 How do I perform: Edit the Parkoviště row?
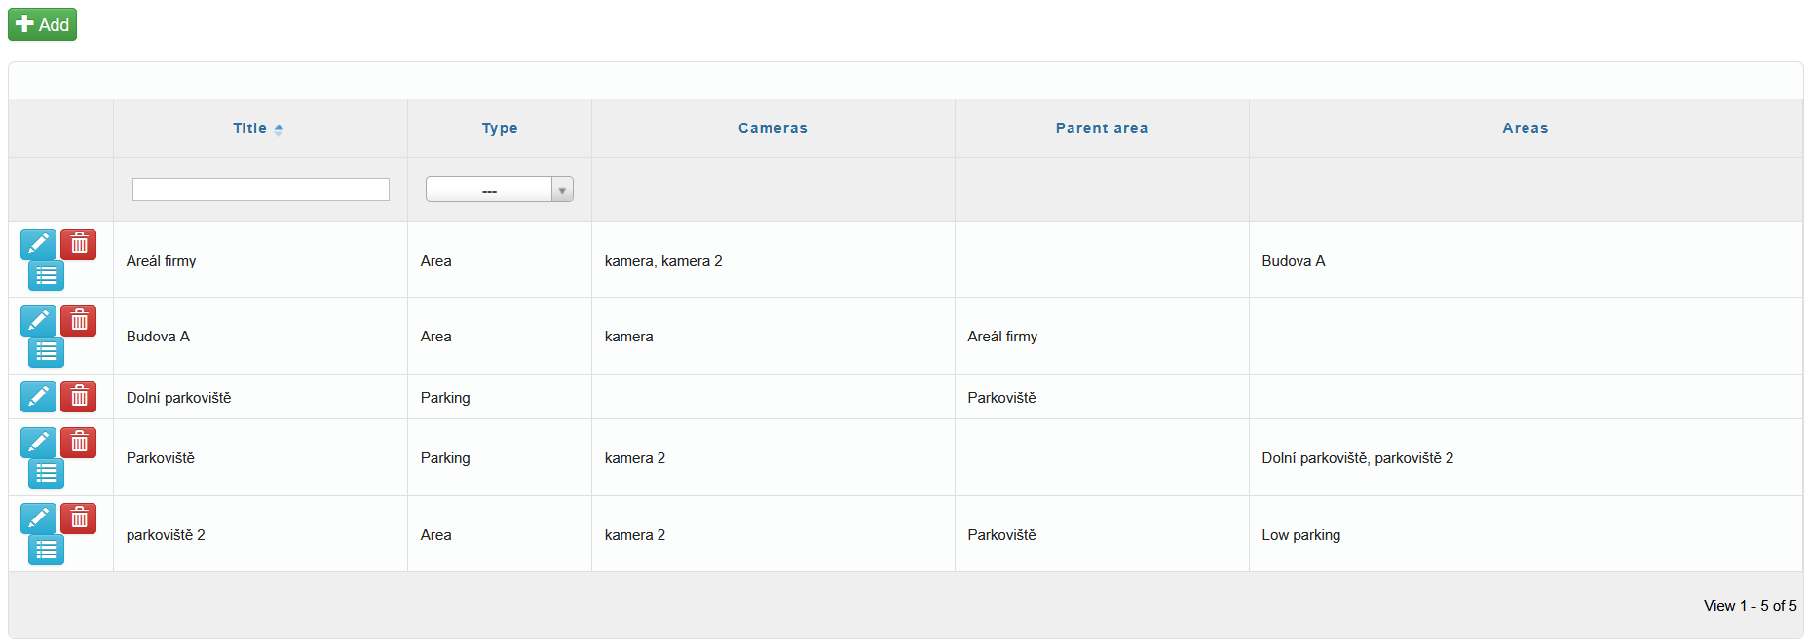(38, 443)
